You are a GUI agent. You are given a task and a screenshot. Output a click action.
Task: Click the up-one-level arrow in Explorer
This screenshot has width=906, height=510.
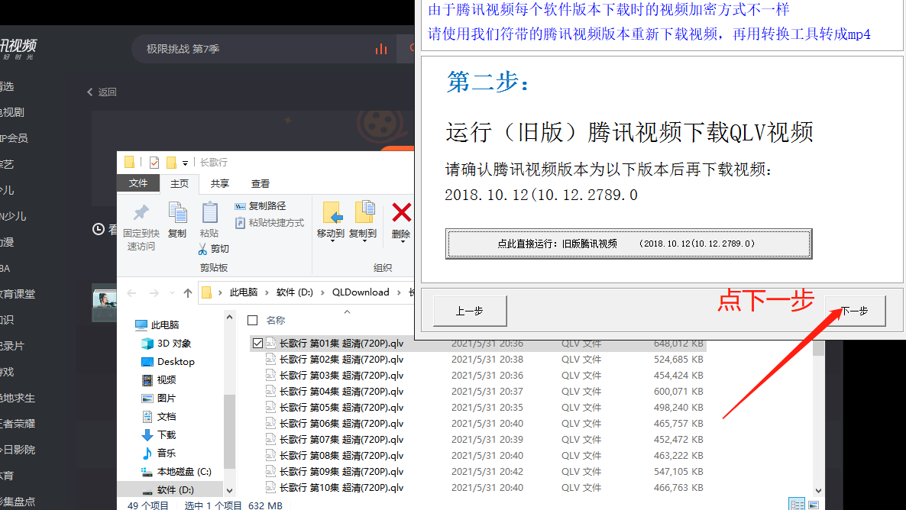click(x=188, y=293)
